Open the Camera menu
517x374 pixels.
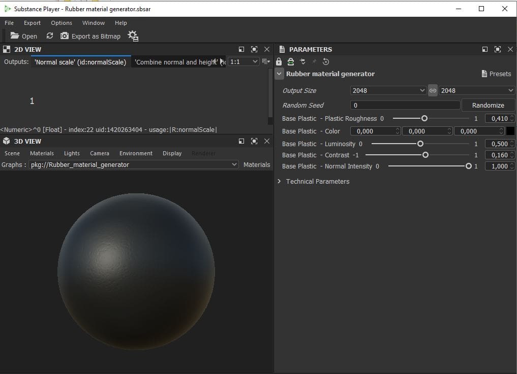[100, 153]
